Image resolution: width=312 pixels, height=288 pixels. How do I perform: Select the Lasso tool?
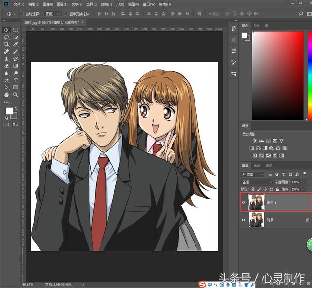pos(6,37)
